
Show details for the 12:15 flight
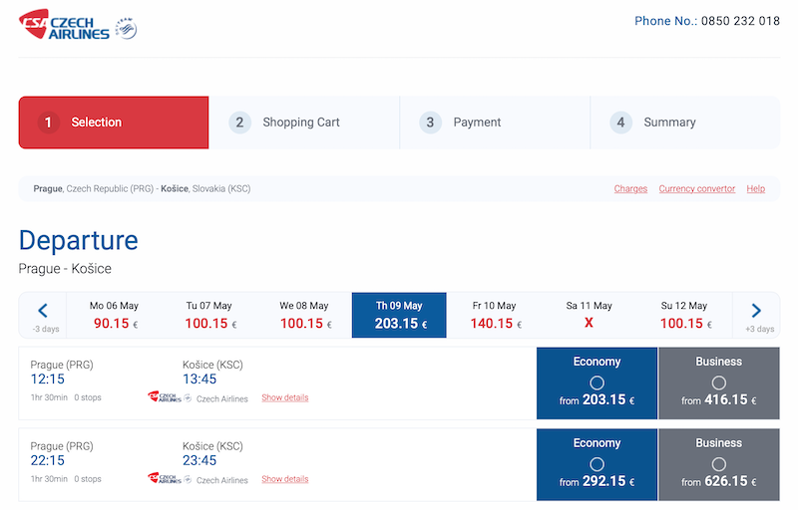click(285, 397)
